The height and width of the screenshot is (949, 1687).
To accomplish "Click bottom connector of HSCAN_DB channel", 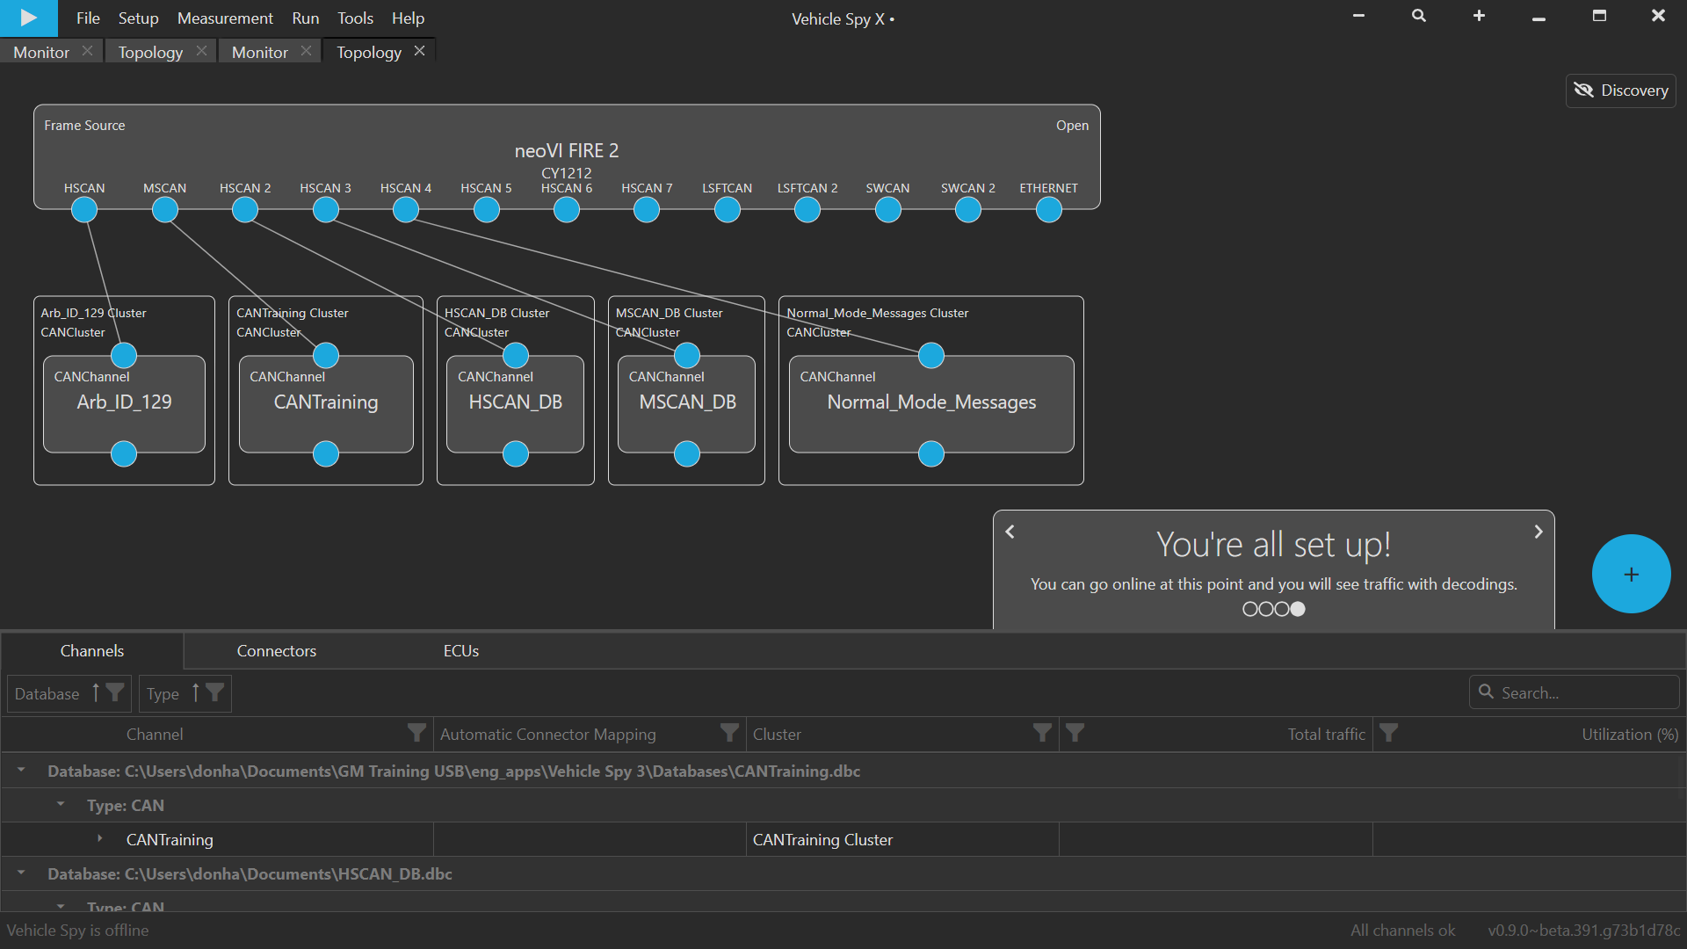I will point(516,454).
